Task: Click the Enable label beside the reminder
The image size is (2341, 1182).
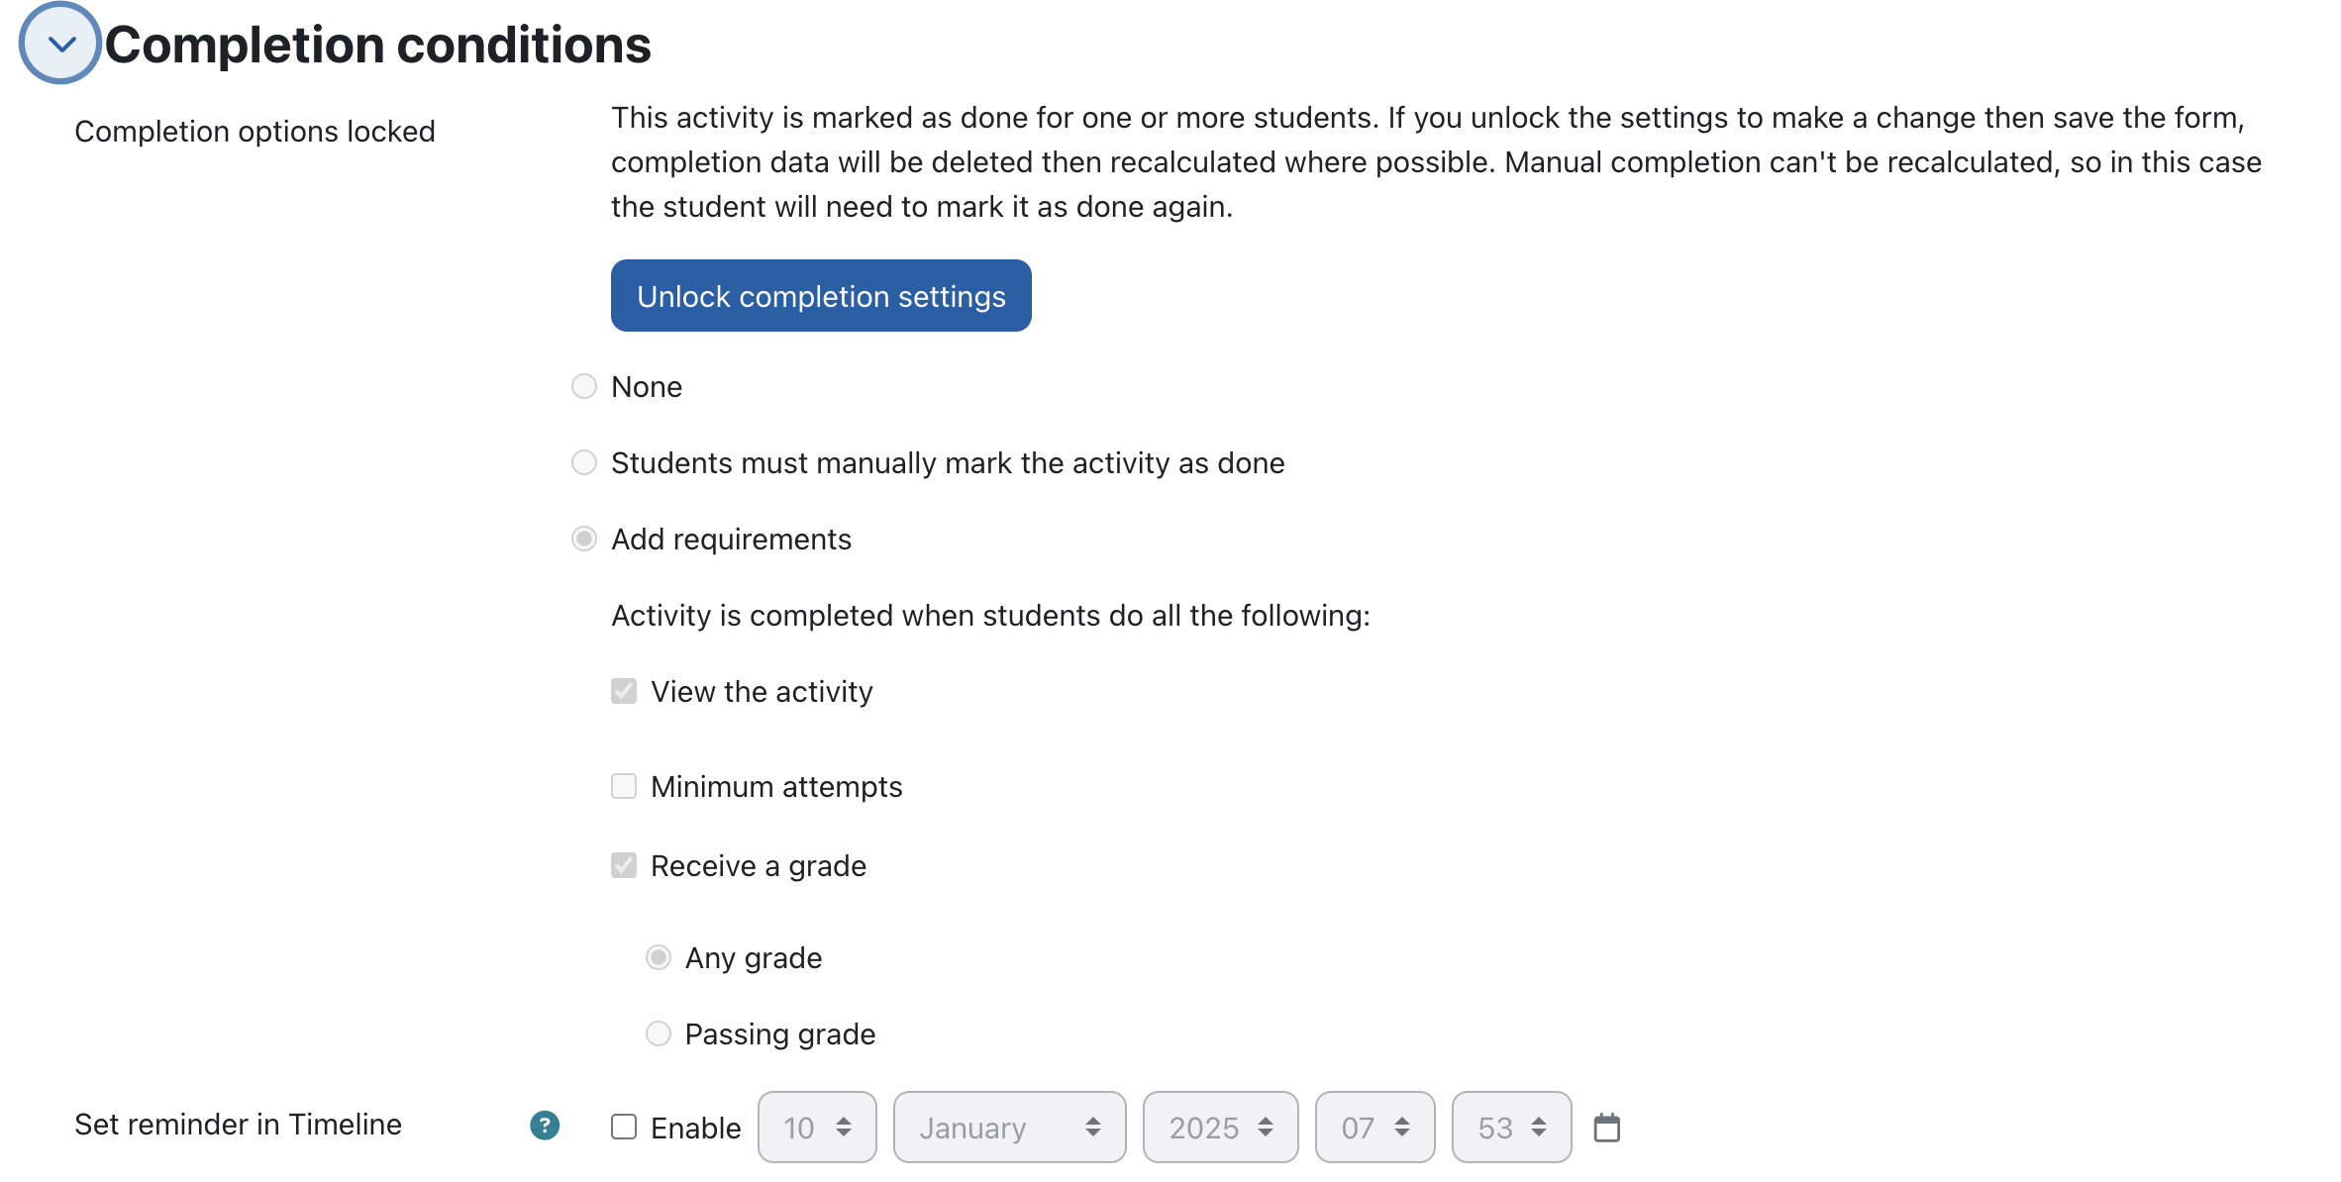Action: tap(695, 1129)
